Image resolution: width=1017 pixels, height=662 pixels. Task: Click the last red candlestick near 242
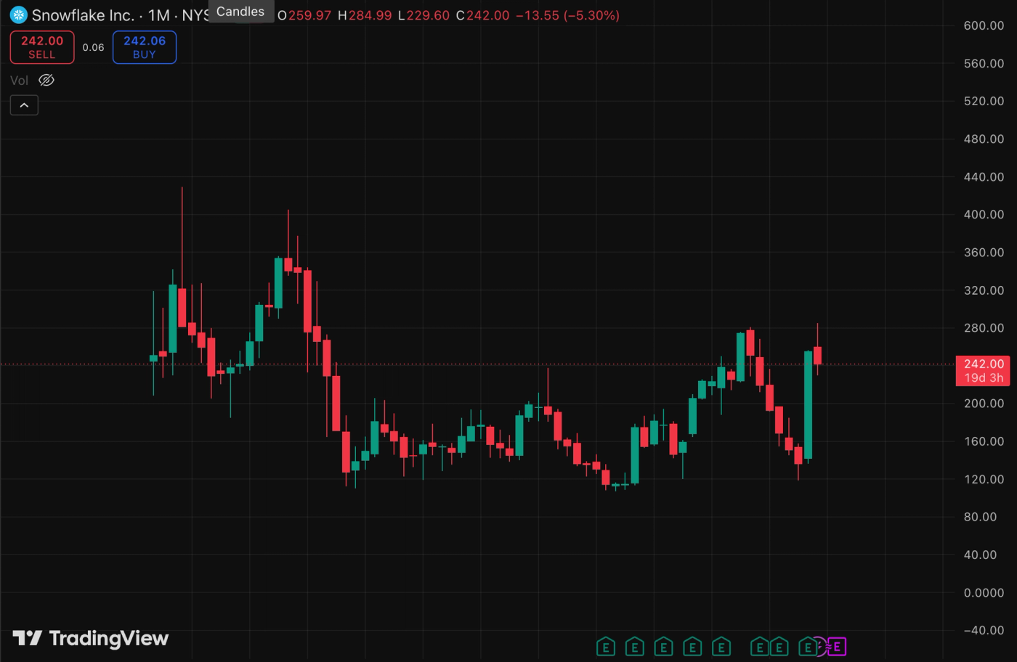817,355
